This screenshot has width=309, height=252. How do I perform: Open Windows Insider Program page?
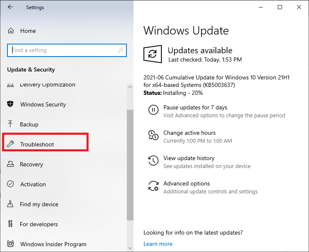[53, 244]
